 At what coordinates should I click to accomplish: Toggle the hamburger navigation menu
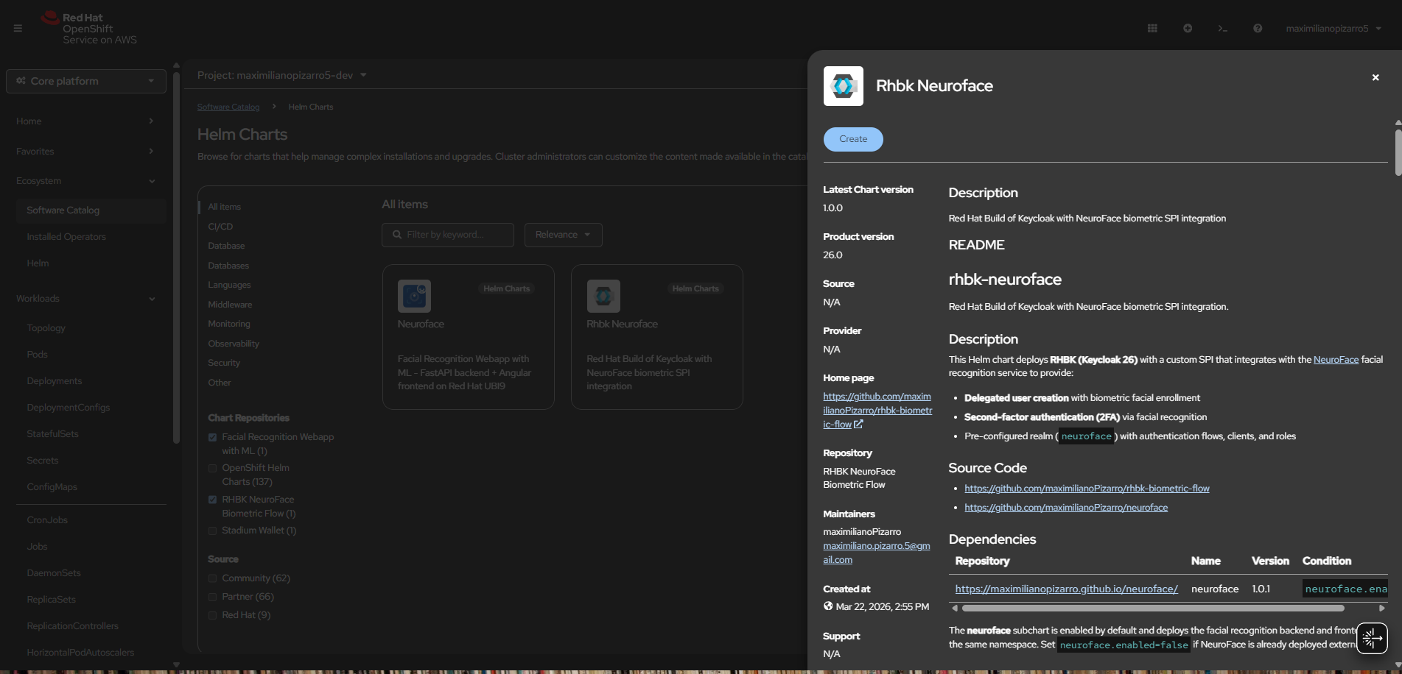tap(18, 29)
